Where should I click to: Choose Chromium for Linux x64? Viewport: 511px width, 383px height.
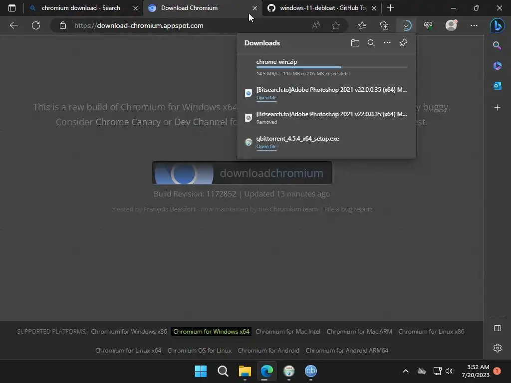tap(128, 351)
